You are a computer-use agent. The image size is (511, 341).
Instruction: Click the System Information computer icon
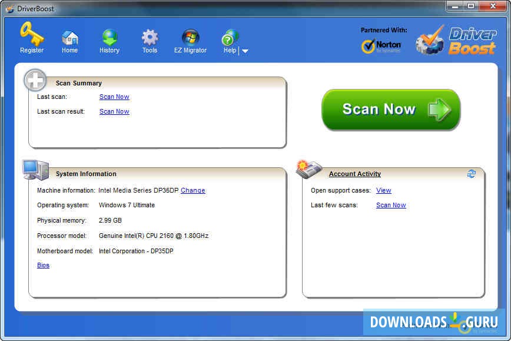point(35,170)
